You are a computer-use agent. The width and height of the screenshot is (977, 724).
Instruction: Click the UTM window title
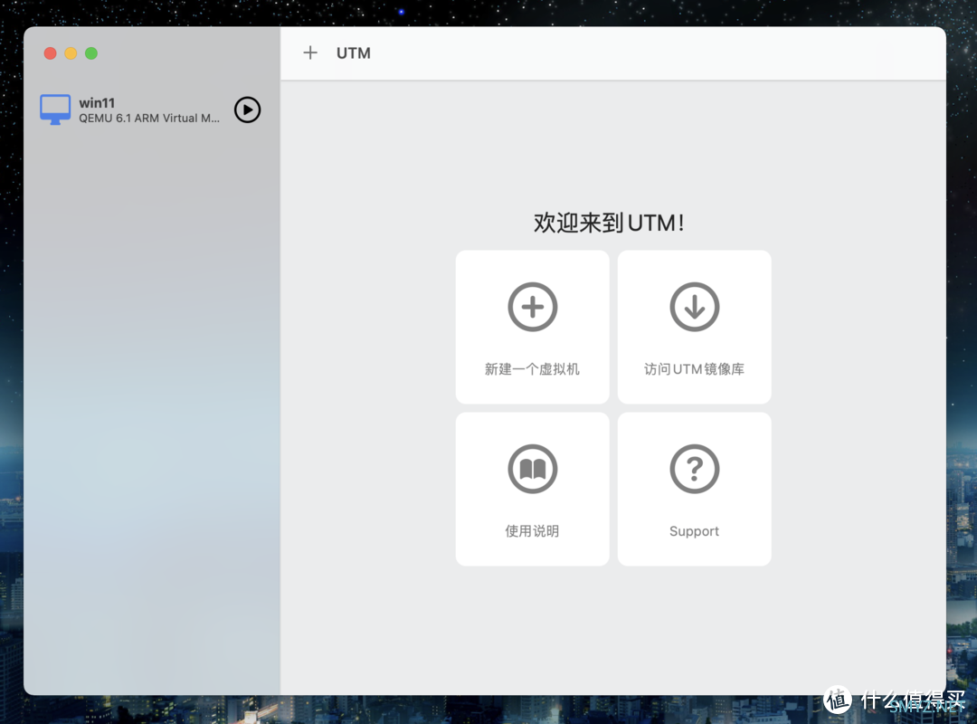[x=354, y=53]
